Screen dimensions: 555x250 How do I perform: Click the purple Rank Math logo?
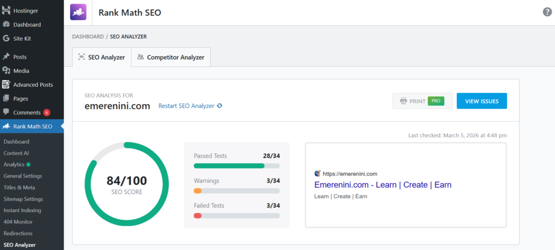(78, 12)
